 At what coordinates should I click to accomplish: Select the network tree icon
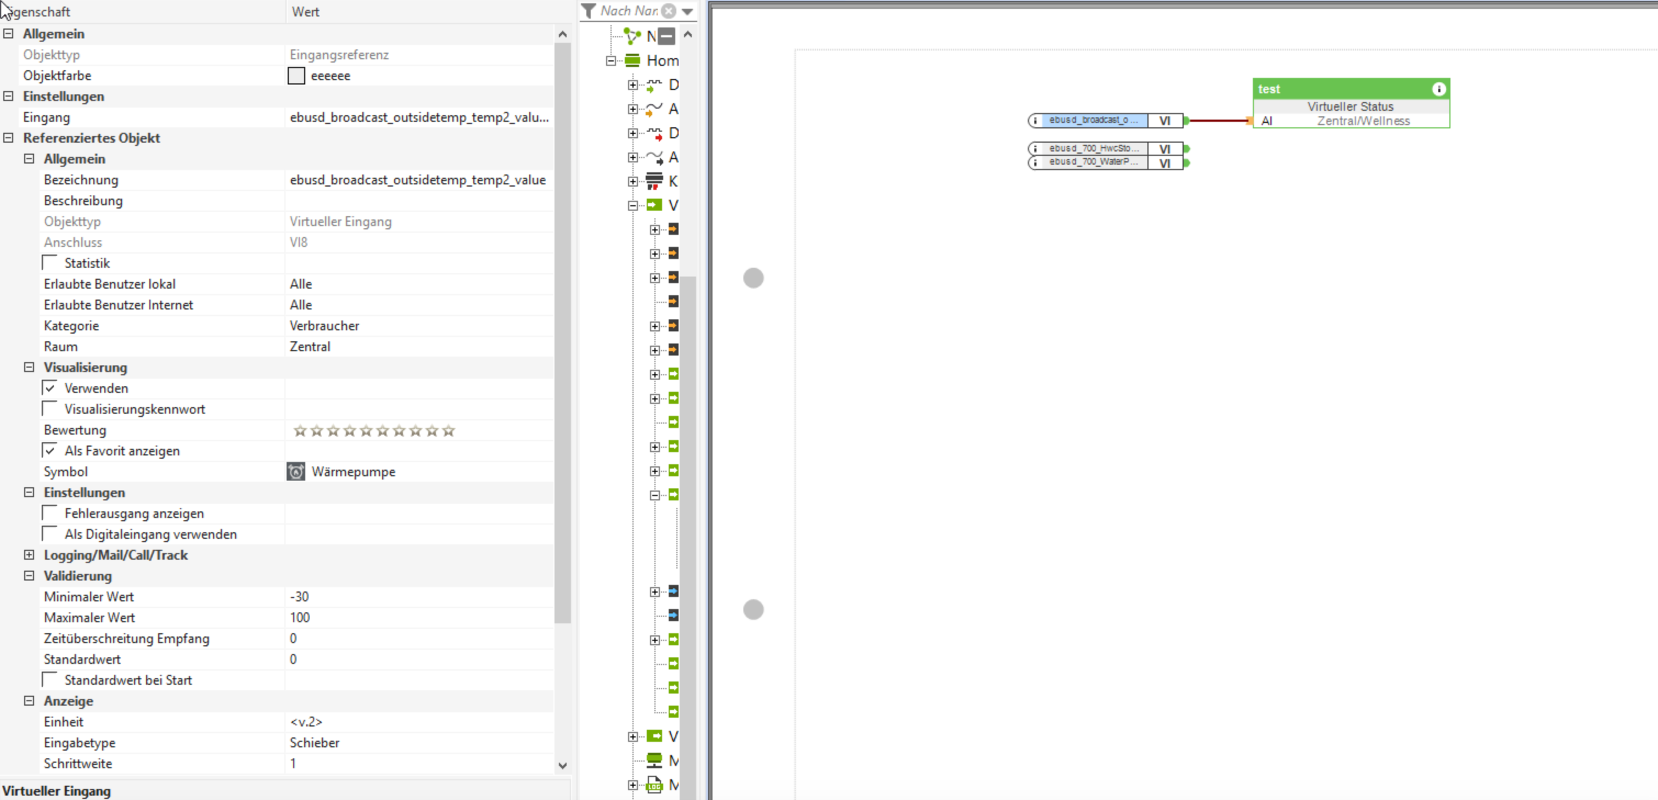click(632, 36)
